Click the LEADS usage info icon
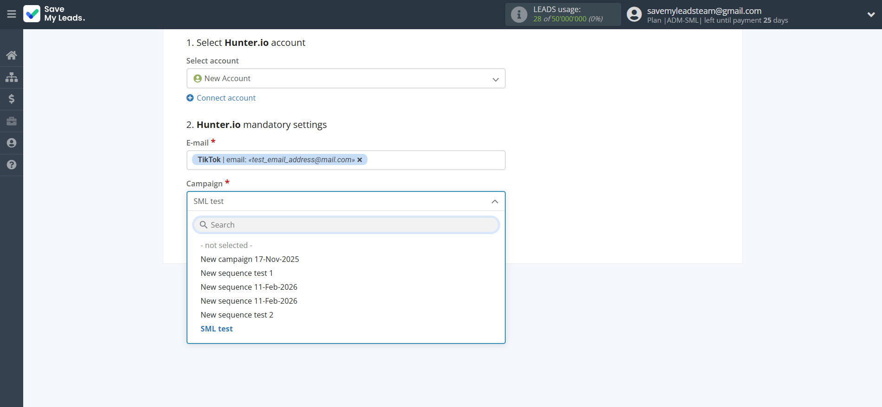This screenshot has height=407, width=882. pyautogui.click(x=519, y=14)
